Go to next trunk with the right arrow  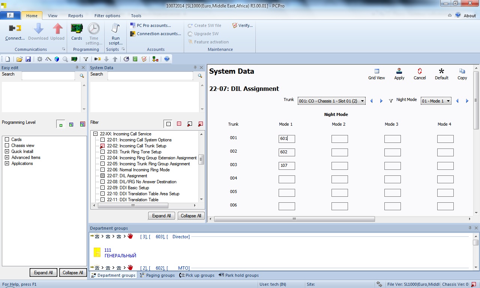click(x=381, y=101)
